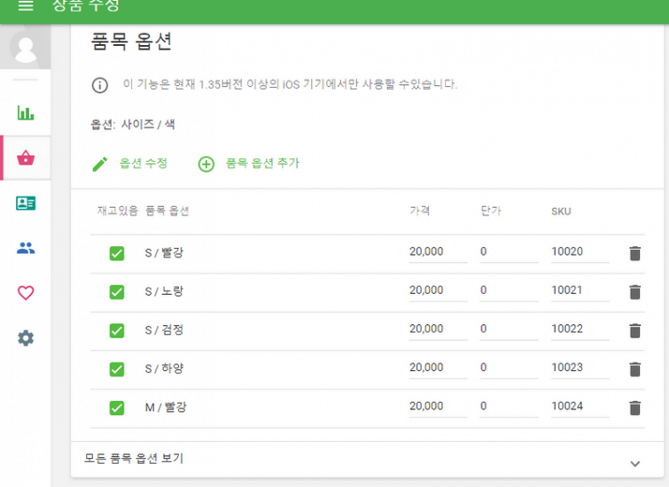Image resolution: width=669 pixels, height=487 pixels.
Task: Edit SKU field showing 10022
Action: 580,329
